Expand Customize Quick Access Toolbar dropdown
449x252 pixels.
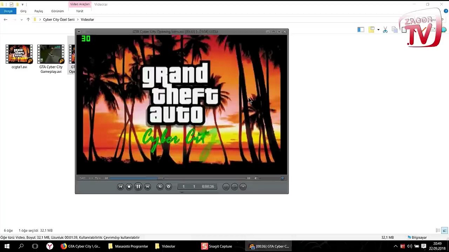pos(23,5)
